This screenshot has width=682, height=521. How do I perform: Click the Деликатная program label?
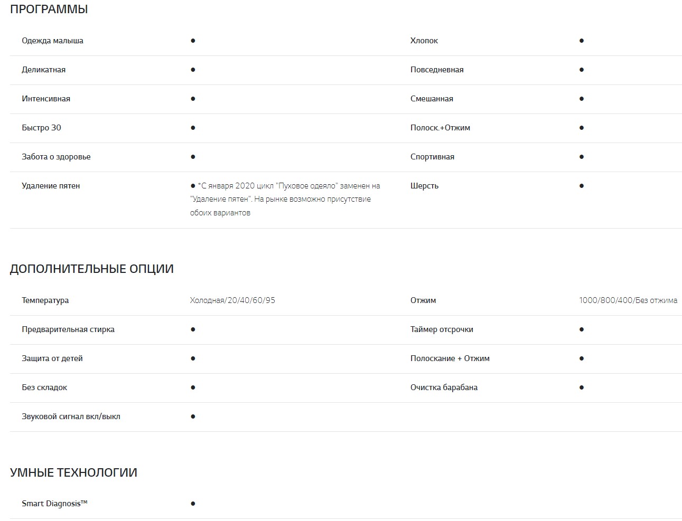[43, 70]
